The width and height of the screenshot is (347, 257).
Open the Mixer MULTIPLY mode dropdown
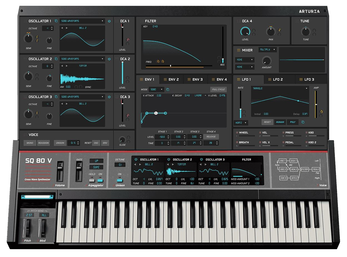[x=268, y=50]
